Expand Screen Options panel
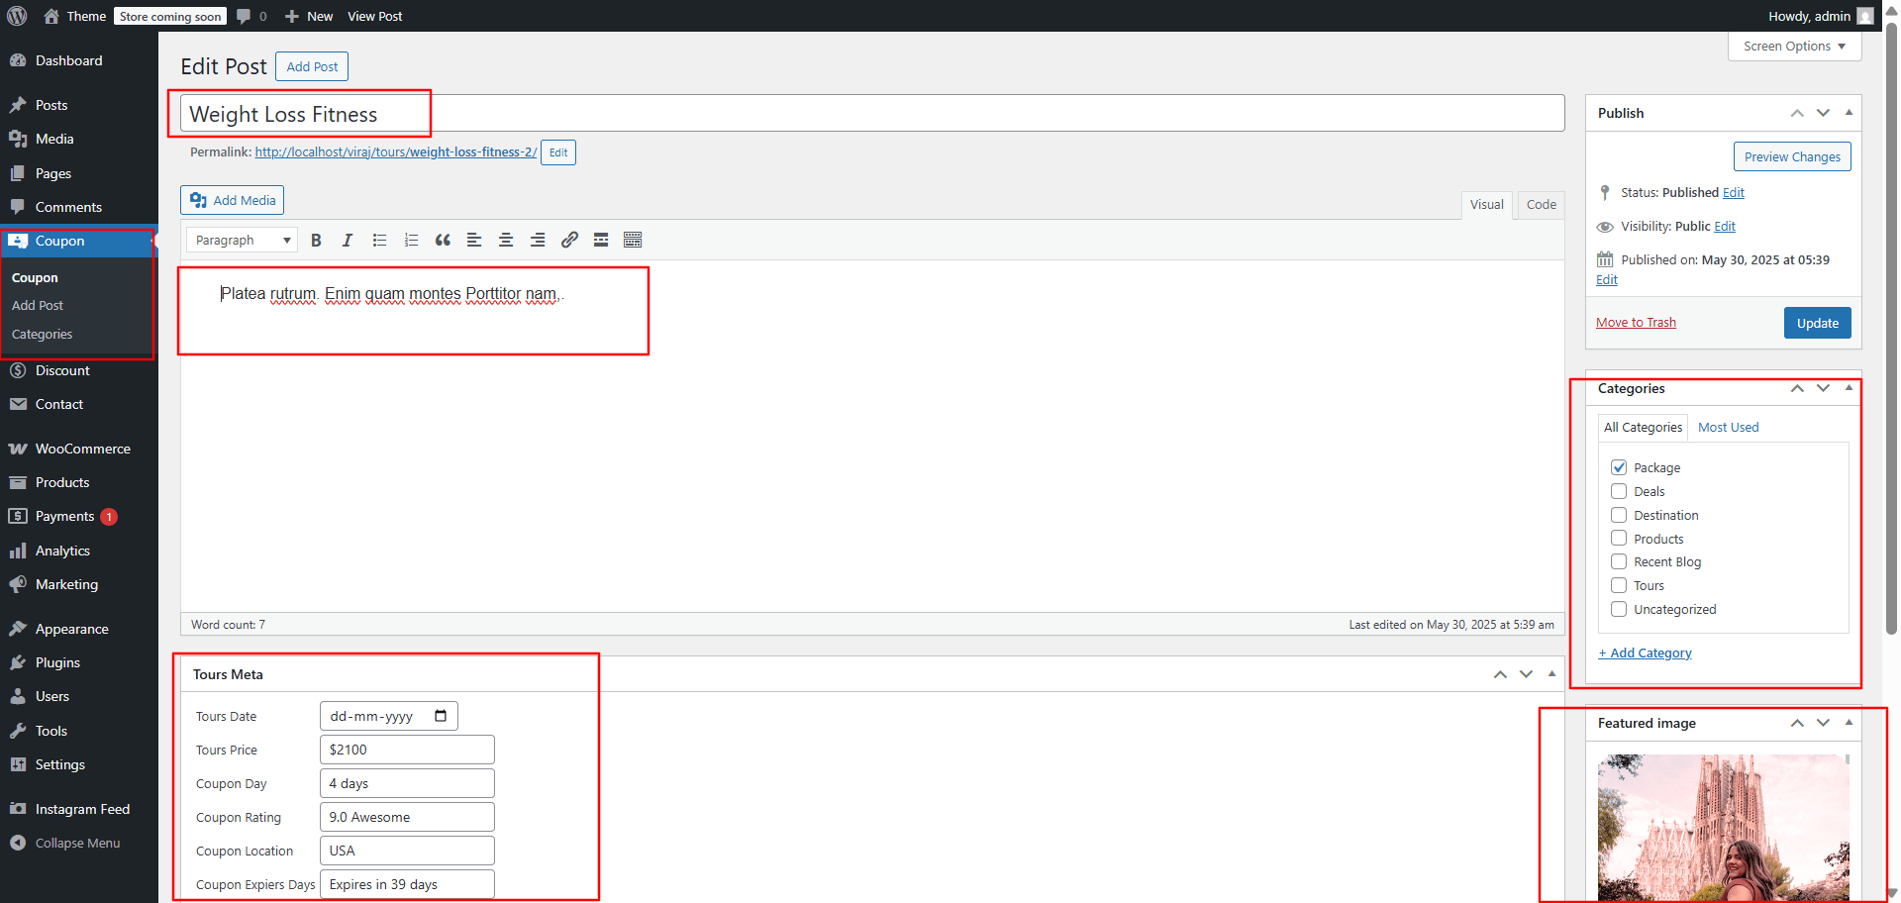This screenshot has height=903, width=1901. coord(1794,47)
